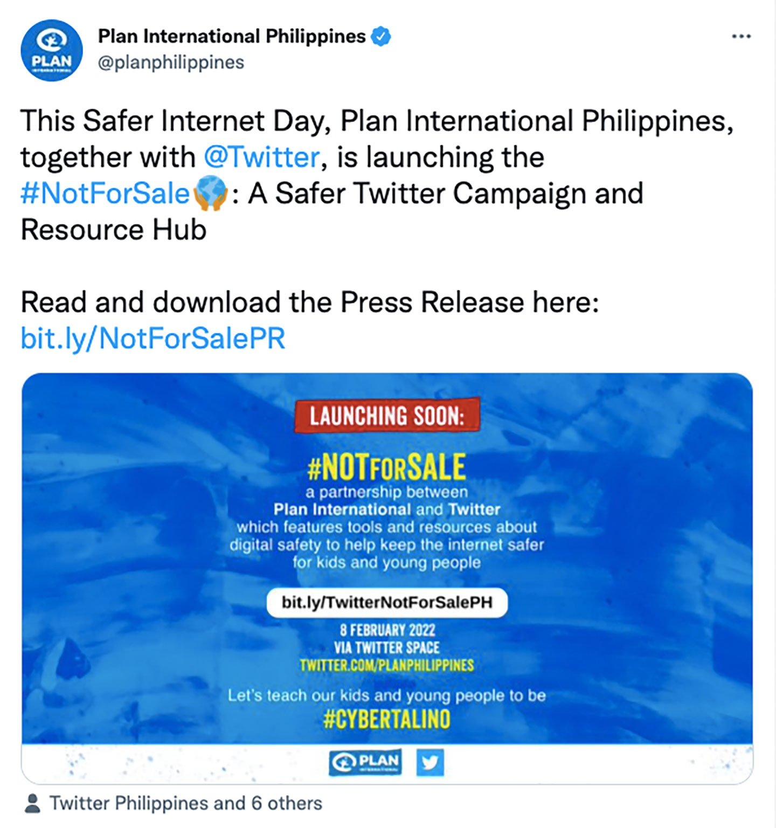Open the Twitter Philippines and 6 others list
Viewport: 776px width, 828px height.
coord(186,803)
